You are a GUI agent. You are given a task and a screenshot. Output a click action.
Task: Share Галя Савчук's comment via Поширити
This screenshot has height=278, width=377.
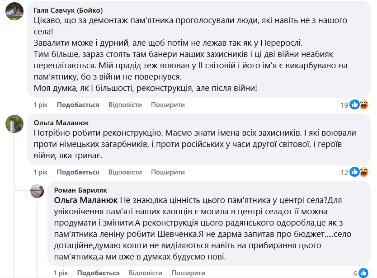168,105
